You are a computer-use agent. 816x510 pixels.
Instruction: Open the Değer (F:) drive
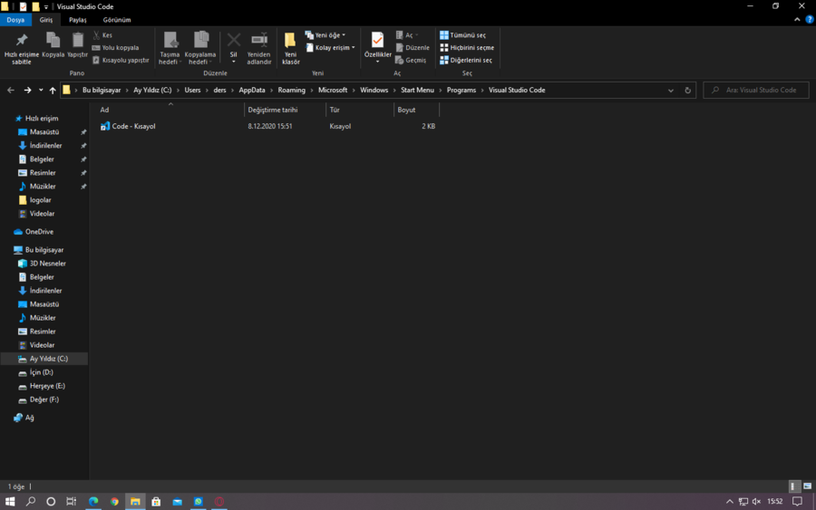coord(44,399)
